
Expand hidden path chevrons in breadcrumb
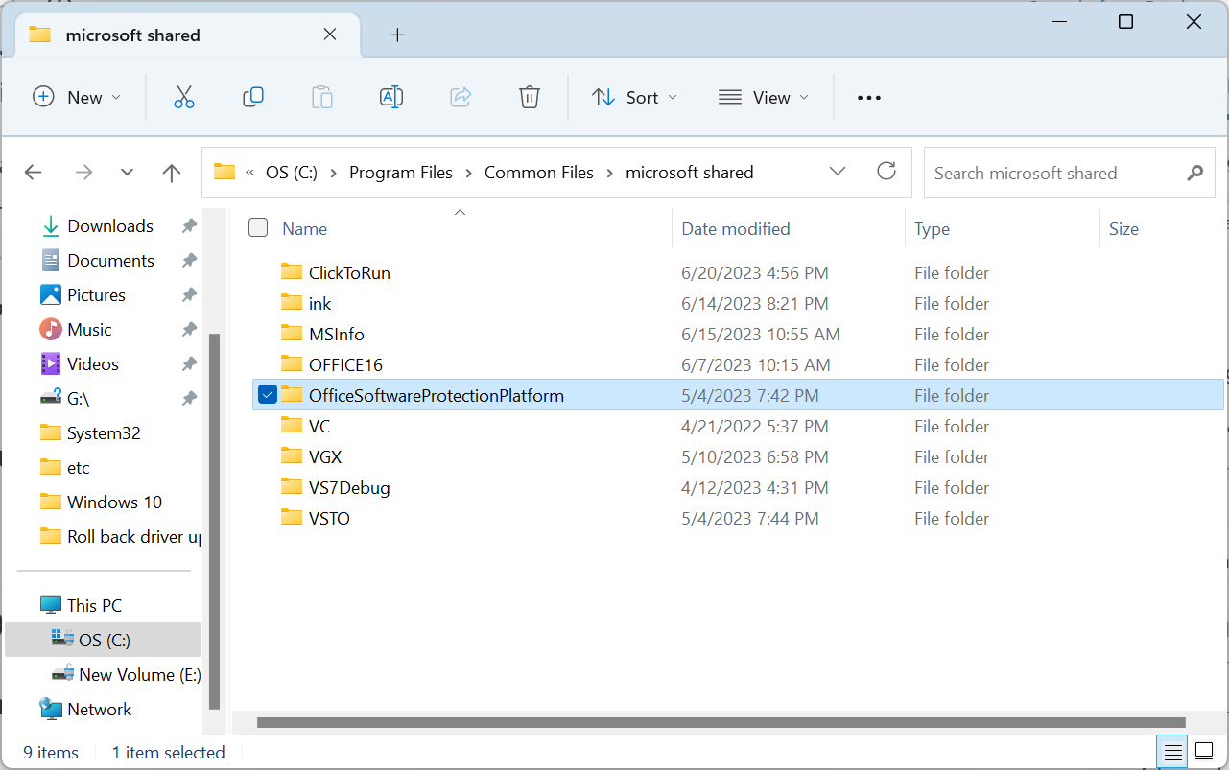(x=250, y=173)
